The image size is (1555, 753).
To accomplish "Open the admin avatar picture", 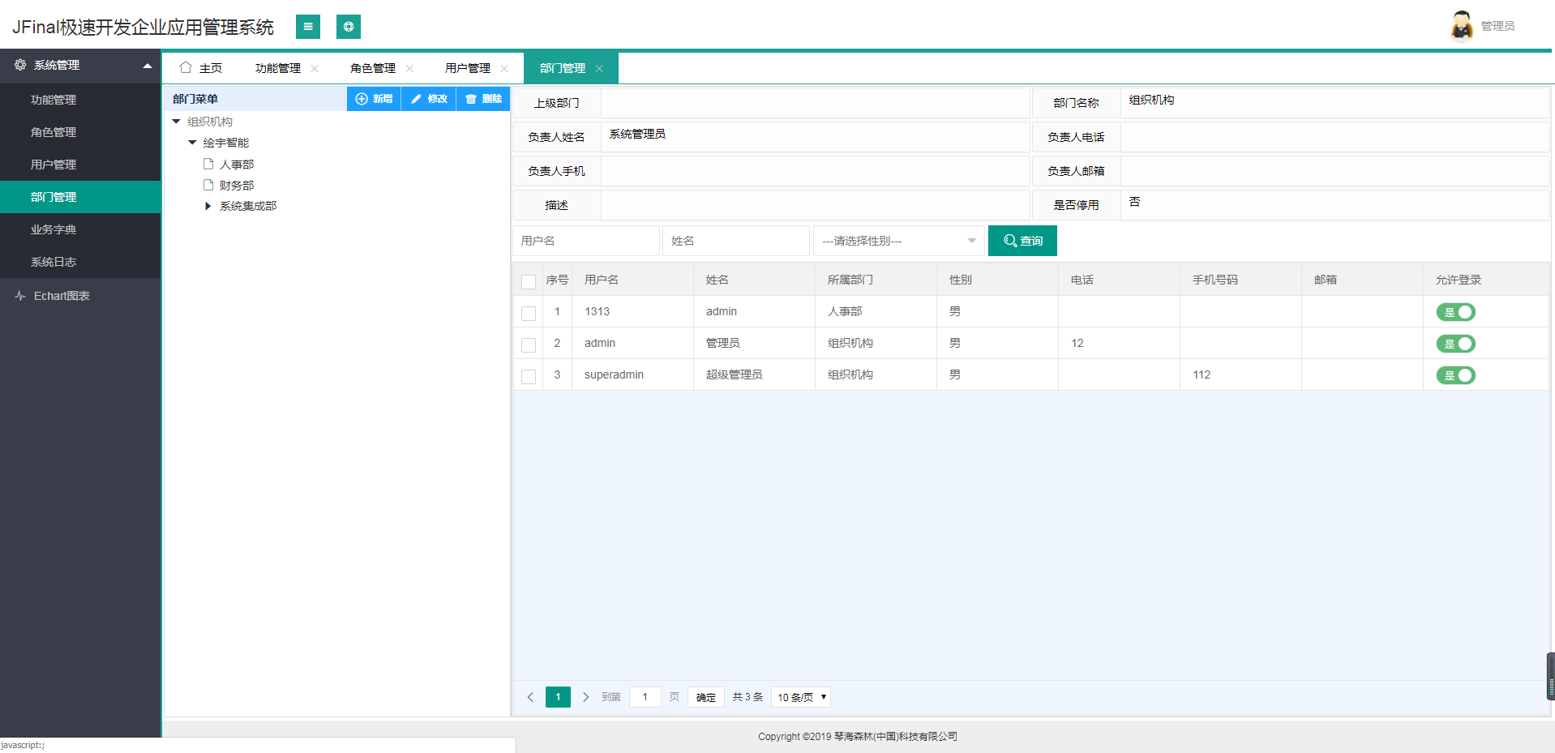I will click(x=1462, y=26).
